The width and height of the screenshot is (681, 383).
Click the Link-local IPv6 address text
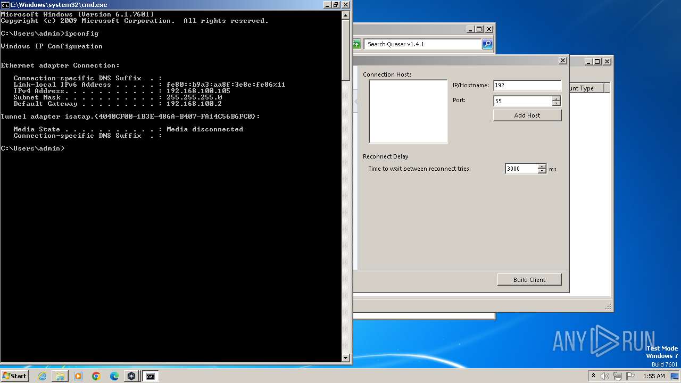(x=226, y=85)
